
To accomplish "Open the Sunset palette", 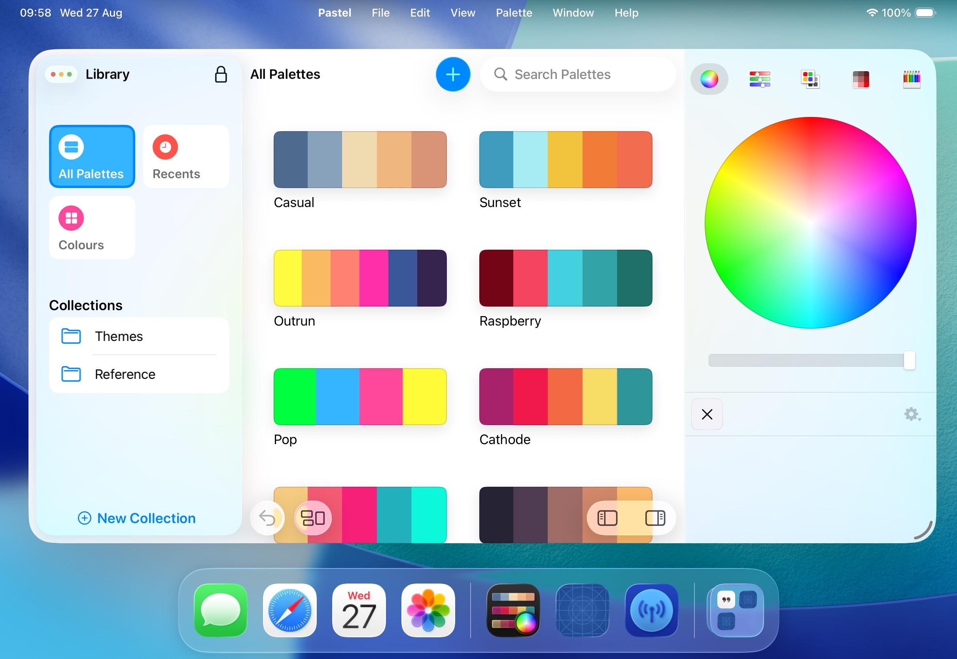I will [x=565, y=159].
